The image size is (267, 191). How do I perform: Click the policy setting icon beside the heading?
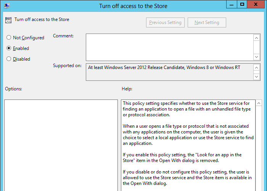coord(8,20)
